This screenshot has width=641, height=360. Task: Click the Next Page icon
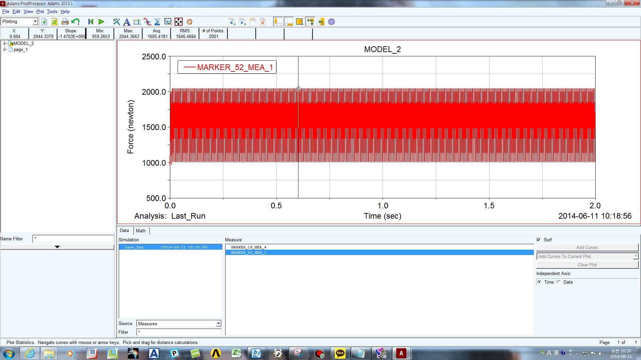pos(242,22)
